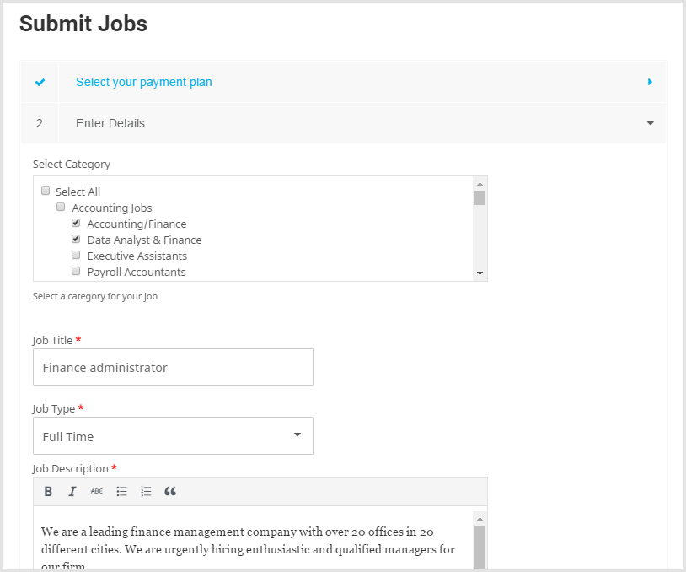Click the Job Title input field

point(174,367)
